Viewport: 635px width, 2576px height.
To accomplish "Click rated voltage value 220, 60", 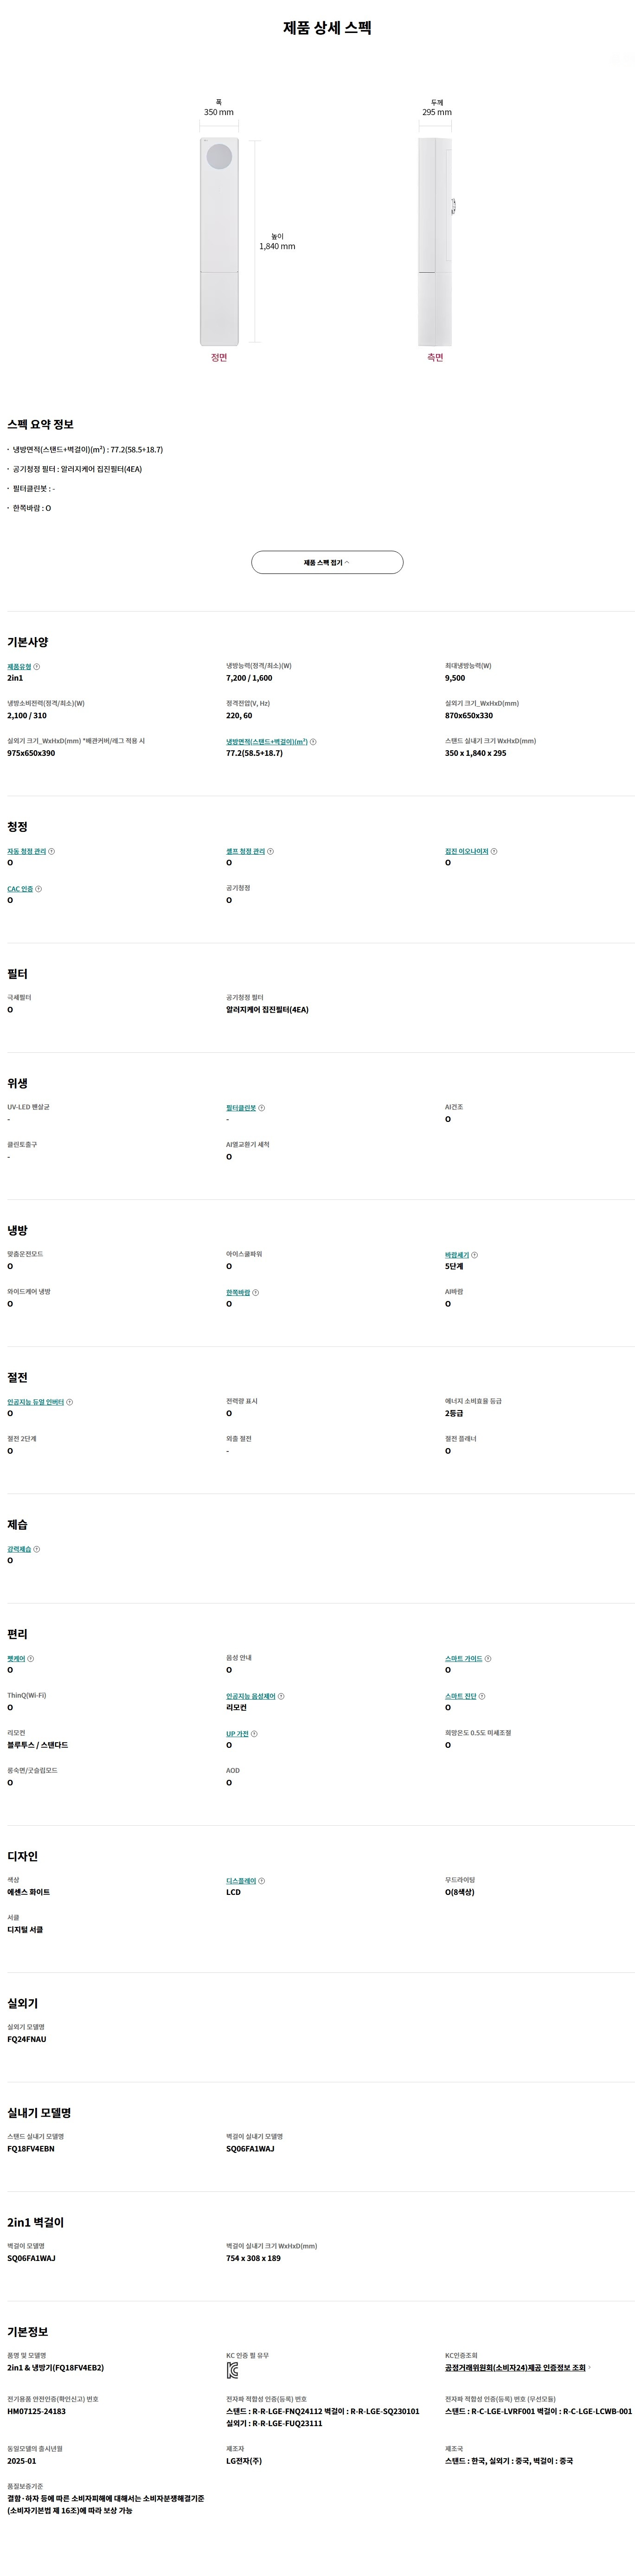I will [x=239, y=715].
